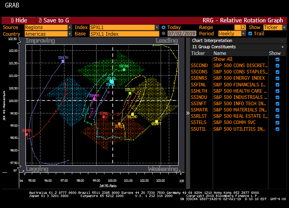Image resolution: width=289 pixels, height=208 pixels.
Task: Click the Leading quadrant label
Action: tap(167, 40)
